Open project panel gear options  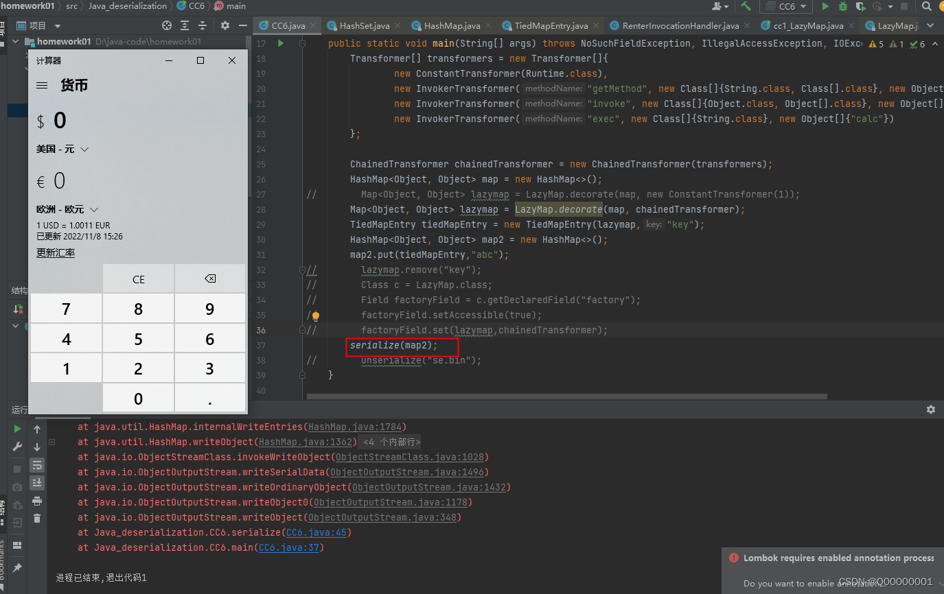225,25
